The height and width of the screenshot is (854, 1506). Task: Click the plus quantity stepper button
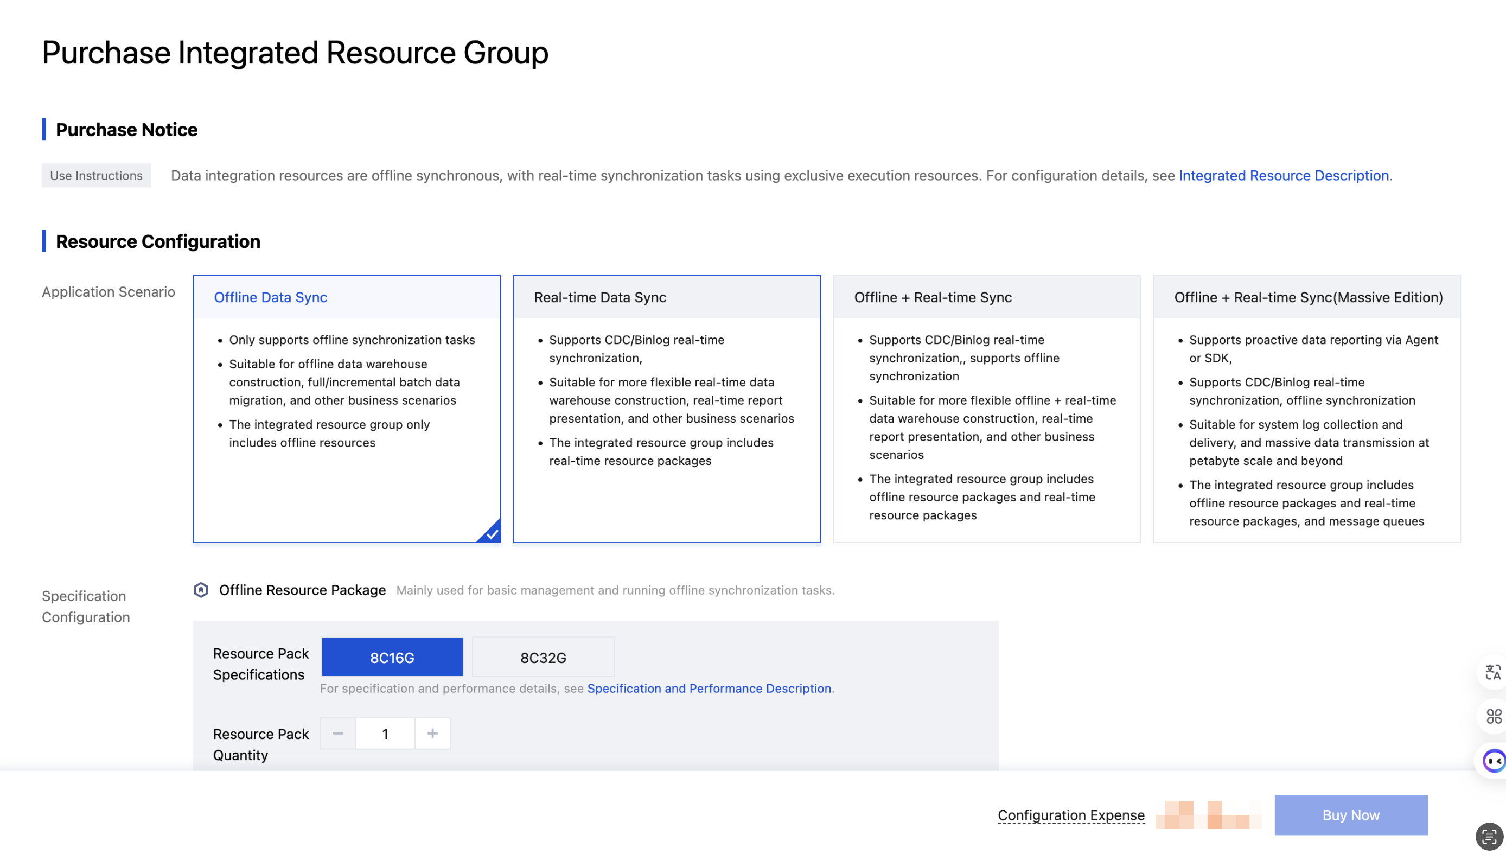click(x=432, y=733)
